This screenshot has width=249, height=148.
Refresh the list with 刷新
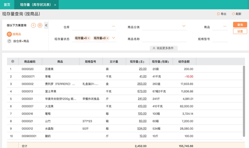237,14
